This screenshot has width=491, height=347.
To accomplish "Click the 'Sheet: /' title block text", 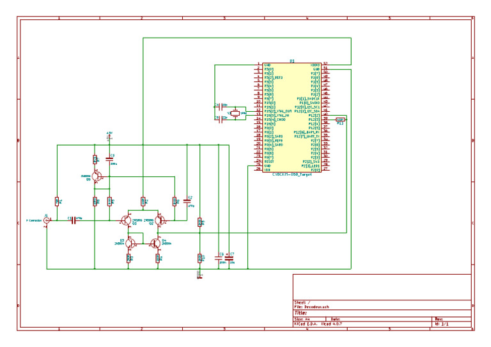I will coord(302,302).
